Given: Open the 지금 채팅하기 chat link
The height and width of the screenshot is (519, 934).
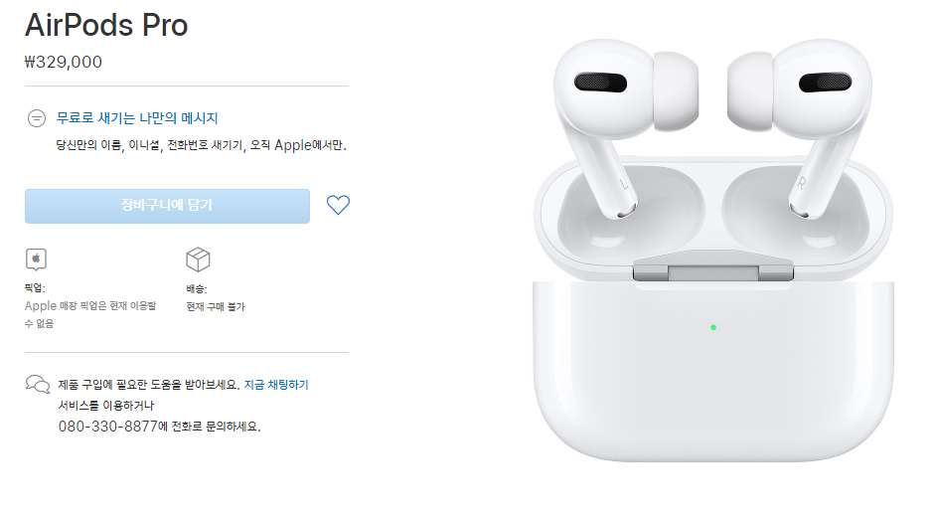Looking at the screenshot, I should pos(276,384).
